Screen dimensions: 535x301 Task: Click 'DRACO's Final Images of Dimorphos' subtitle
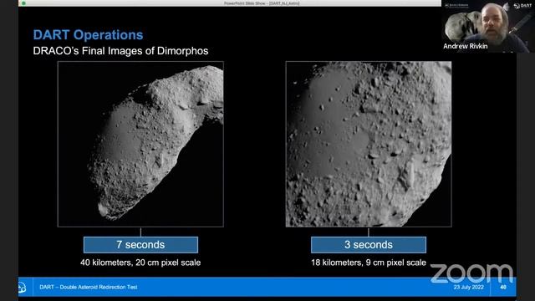[120, 51]
